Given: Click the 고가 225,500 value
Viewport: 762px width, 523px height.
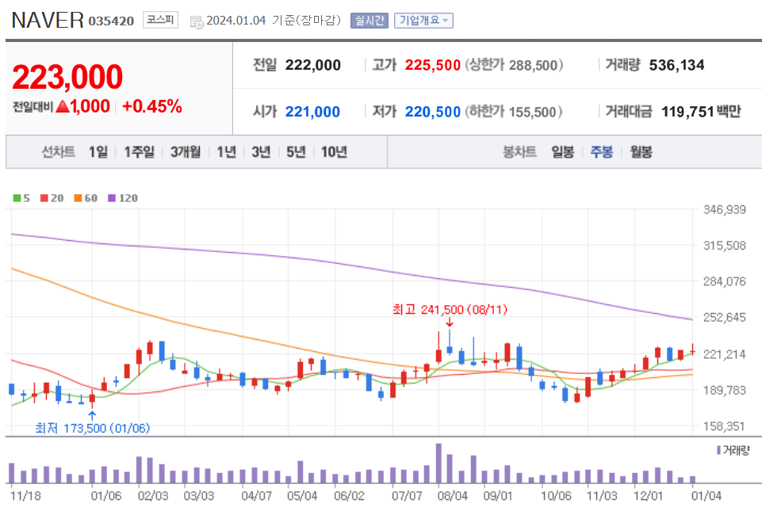Looking at the screenshot, I should (432, 65).
